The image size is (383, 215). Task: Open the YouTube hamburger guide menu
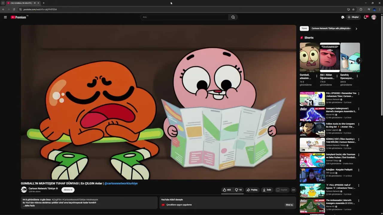[5, 17]
